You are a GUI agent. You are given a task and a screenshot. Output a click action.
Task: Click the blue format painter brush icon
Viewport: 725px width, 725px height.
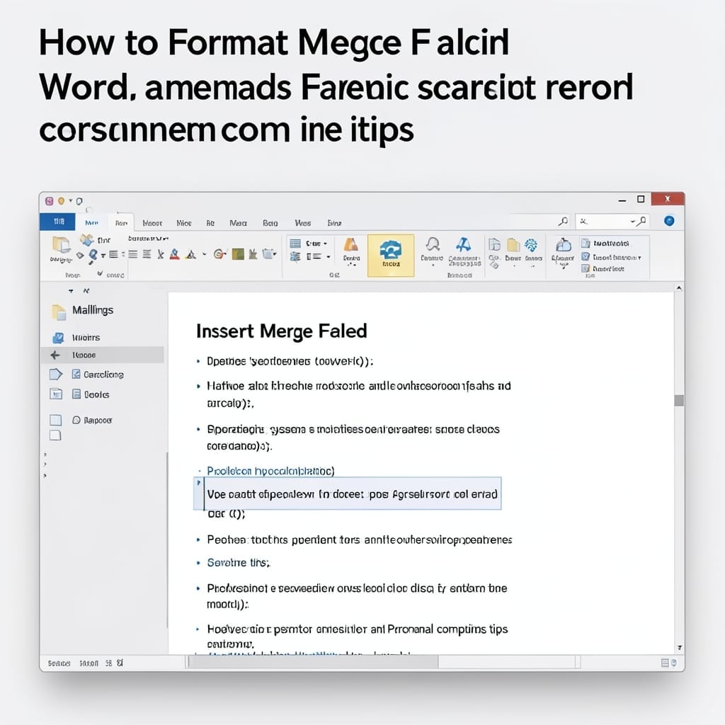pos(93,255)
